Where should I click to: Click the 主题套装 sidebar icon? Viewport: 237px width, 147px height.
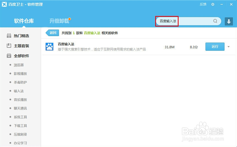tap(9, 46)
